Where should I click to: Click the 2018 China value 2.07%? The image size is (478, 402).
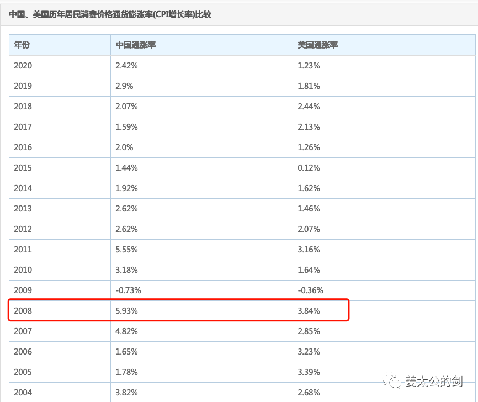pyautogui.click(x=126, y=107)
